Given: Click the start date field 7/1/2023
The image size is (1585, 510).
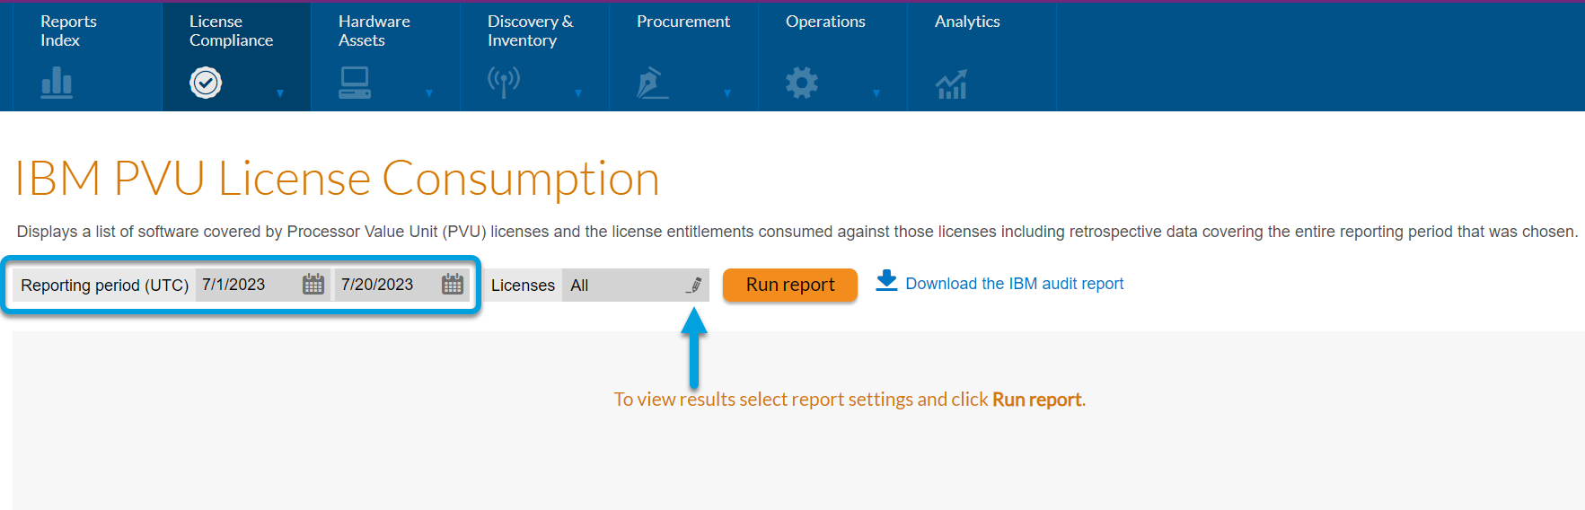Looking at the screenshot, I should (261, 285).
